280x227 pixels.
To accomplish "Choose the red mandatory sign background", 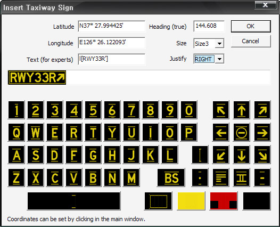I will pos(224,201).
